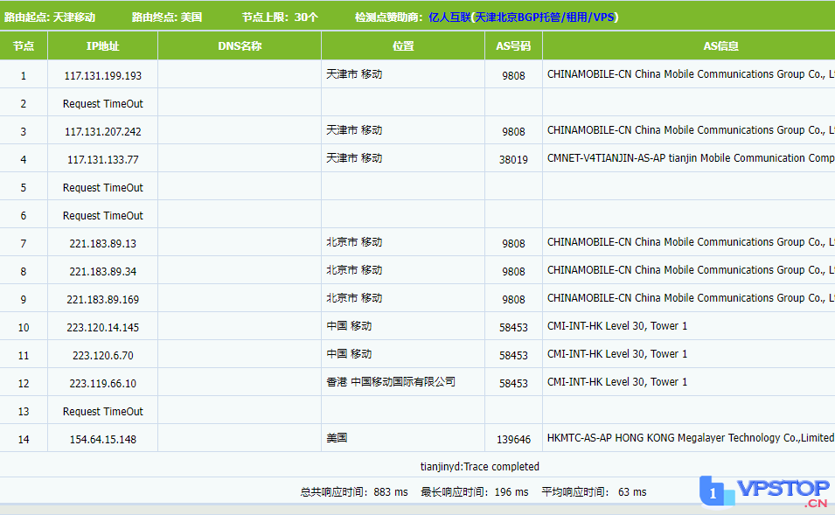This screenshot has width=835, height=515.
Task: Click the 最长响应时间: 196 ms value
Action: point(475,492)
